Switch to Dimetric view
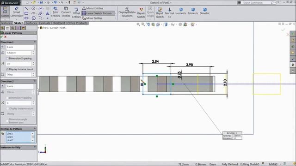This screenshot has height=166, width=296. click(x=204, y=11)
